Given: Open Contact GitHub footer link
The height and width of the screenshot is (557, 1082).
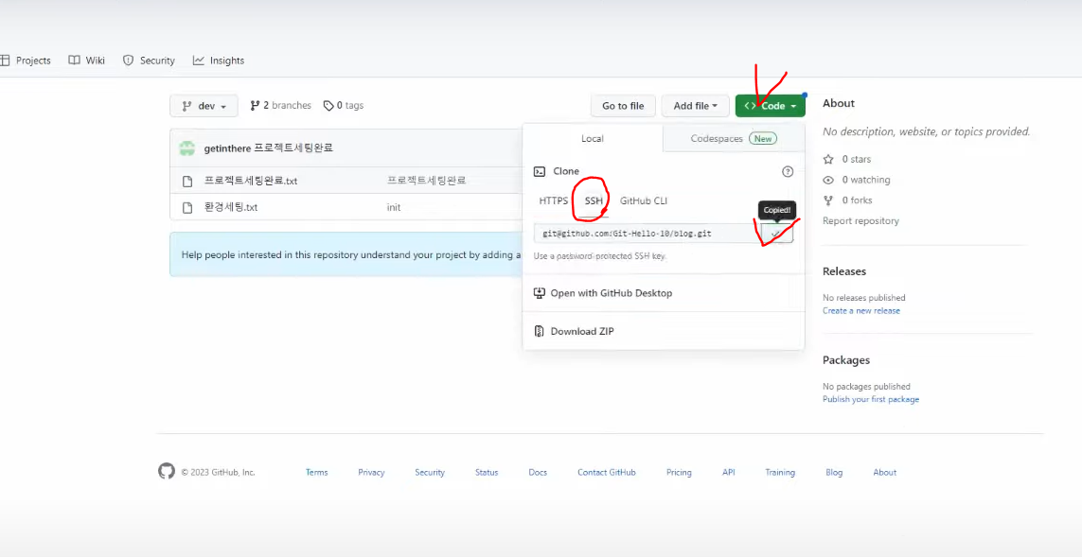Looking at the screenshot, I should pyautogui.click(x=607, y=473).
